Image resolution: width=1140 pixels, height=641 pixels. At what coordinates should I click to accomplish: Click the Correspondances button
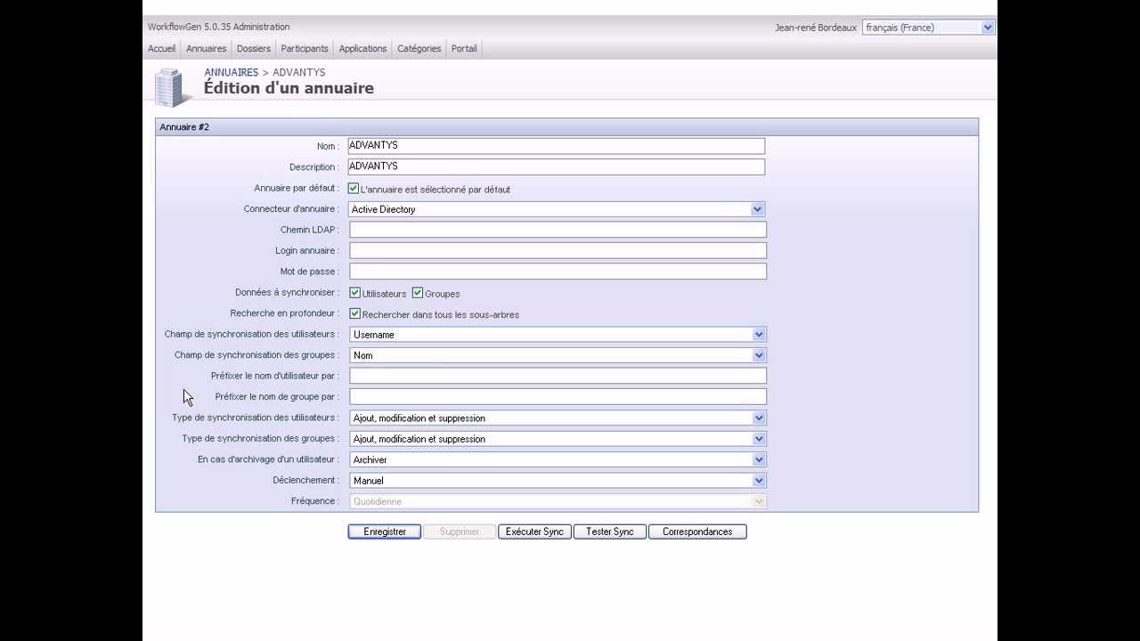[x=697, y=531]
